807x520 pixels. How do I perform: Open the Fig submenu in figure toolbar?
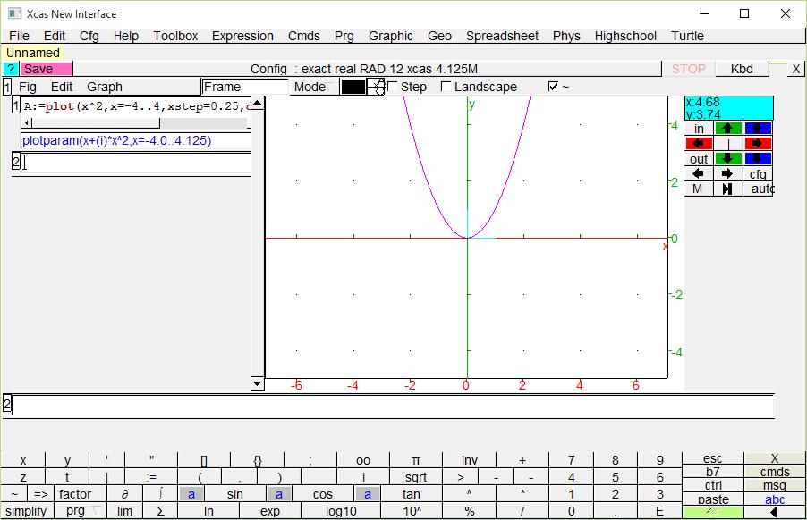tap(28, 87)
